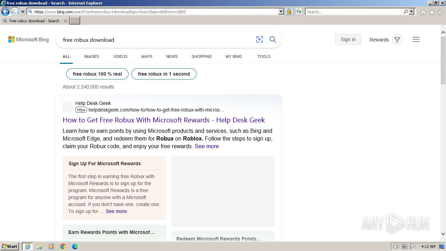Click See more after the result snippet
446x251 pixels.
coord(207,146)
